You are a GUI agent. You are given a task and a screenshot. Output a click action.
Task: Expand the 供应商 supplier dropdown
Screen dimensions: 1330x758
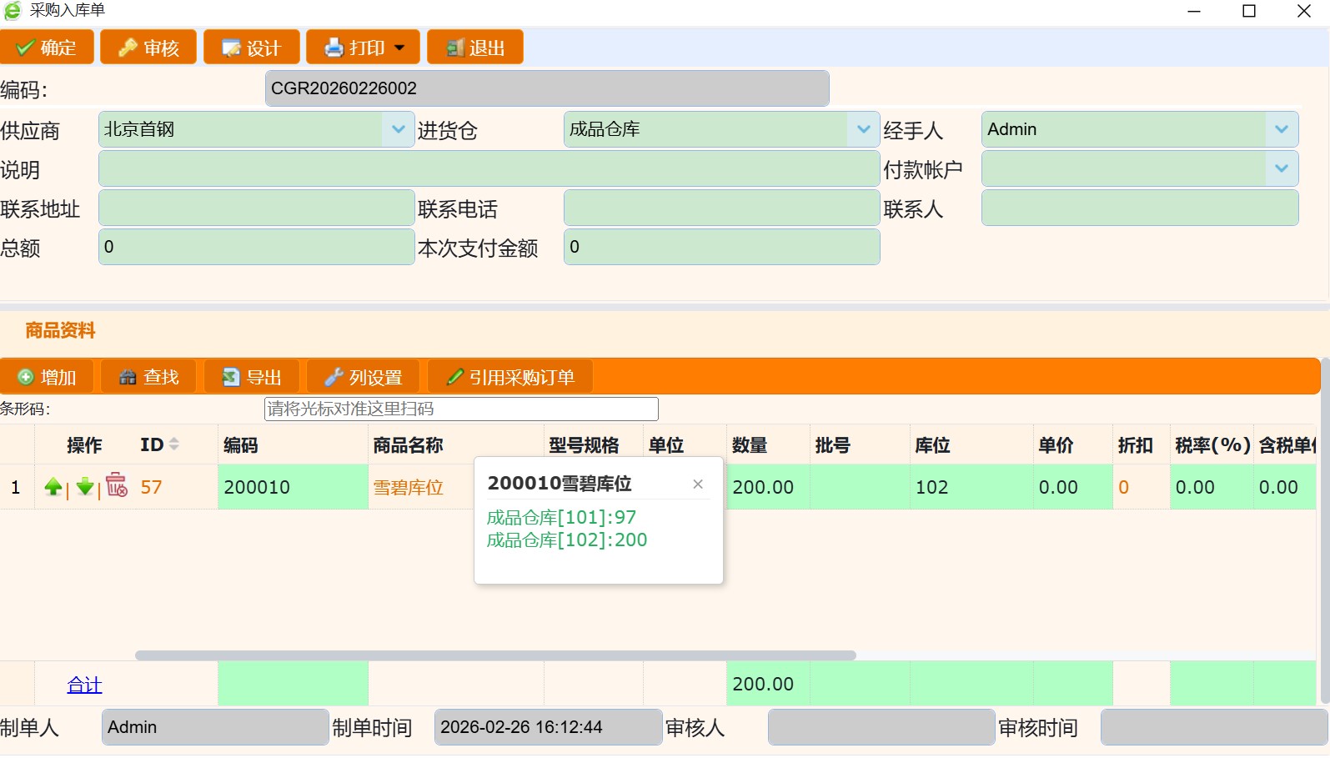pos(399,129)
